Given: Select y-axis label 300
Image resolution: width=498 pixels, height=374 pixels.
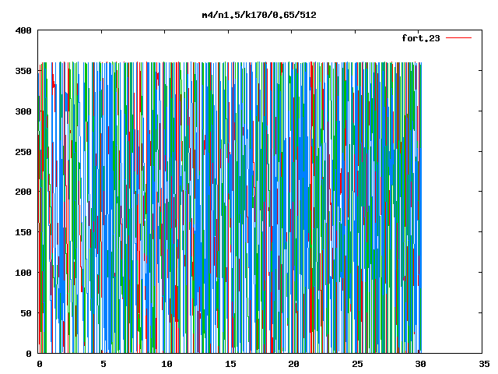Looking at the screenshot, I should (x=23, y=111).
